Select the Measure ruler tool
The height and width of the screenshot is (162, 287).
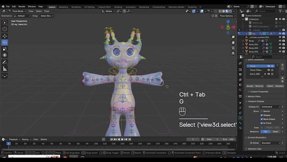5,69
